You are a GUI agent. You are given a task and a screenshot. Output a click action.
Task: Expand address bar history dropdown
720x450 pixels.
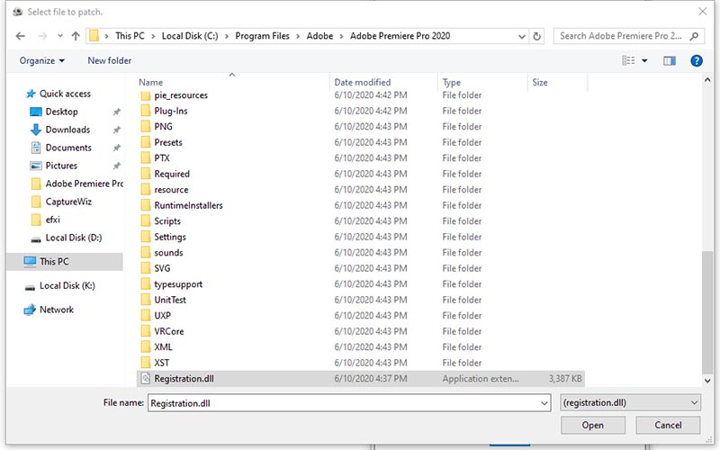(x=522, y=36)
